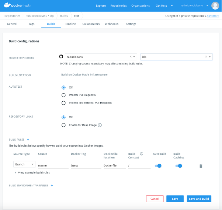The width and height of the screenshot is (222, 210).
Task: Delete the master build rule with trash icon
Action: click(201, 166)
